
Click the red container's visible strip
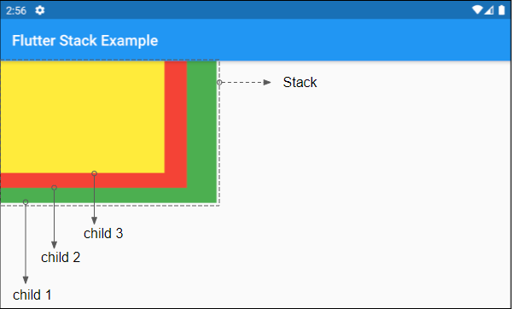point(176,124)
